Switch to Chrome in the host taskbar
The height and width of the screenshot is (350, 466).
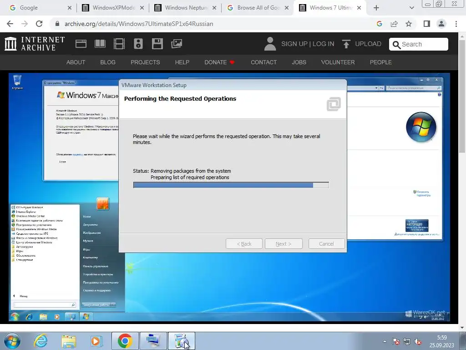coord(125,341)
